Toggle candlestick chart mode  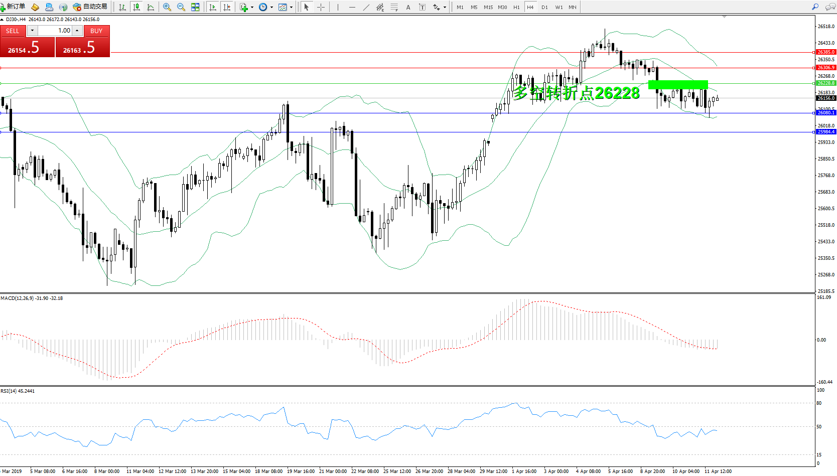point(136,7)
